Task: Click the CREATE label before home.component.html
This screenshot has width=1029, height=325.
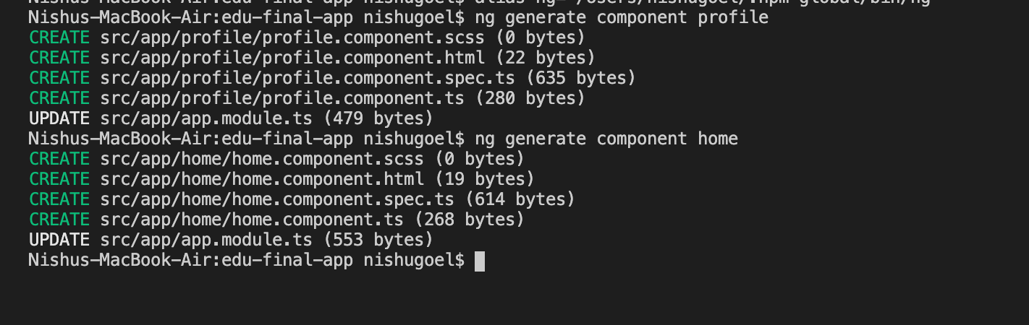Action: 59,179
